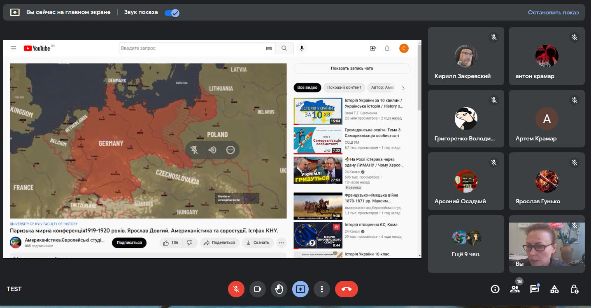Select the Ярослав Гунько participant tile
Viewport: 591px width, 308px height.
click(547, 182)
